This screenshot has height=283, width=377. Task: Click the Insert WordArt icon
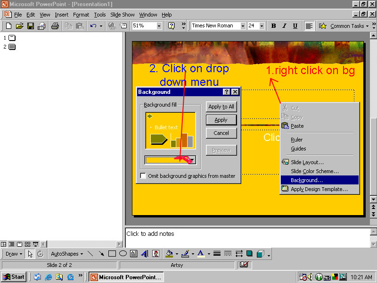coord(145,254)
